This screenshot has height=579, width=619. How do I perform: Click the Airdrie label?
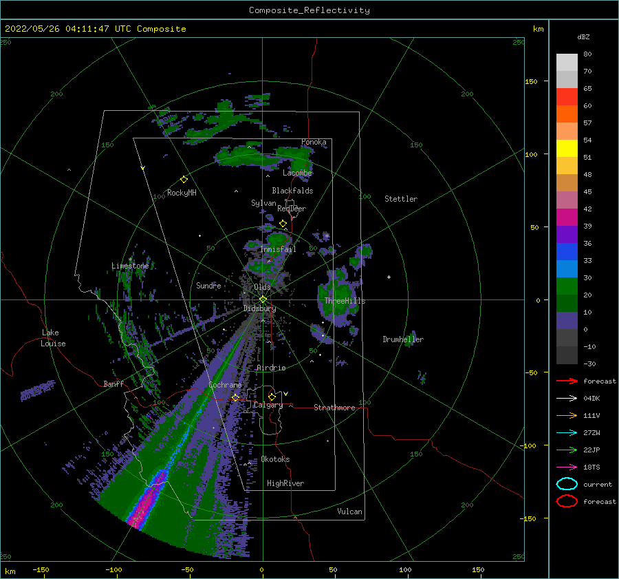point(271,368)
